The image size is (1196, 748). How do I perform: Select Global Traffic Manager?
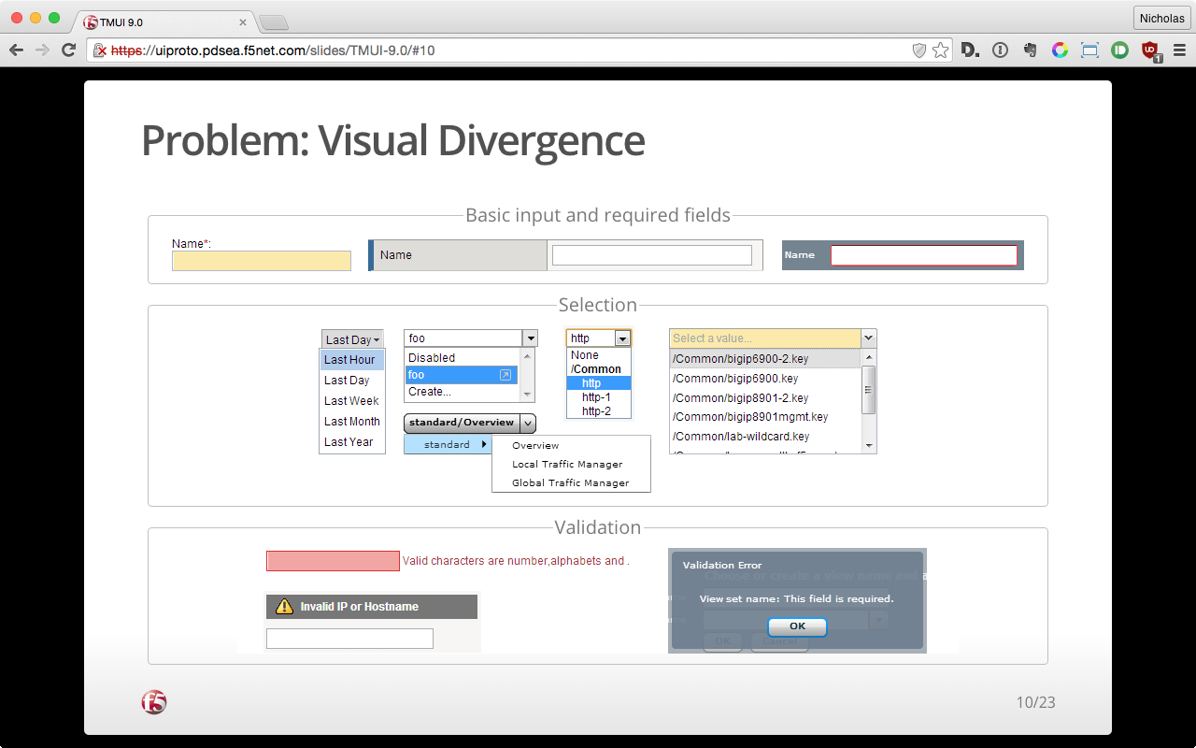tap(571, 483)
